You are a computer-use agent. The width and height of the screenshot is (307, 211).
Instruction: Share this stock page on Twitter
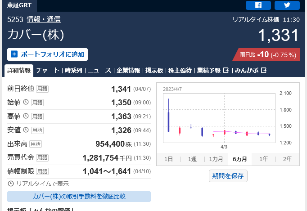[287, 5]
